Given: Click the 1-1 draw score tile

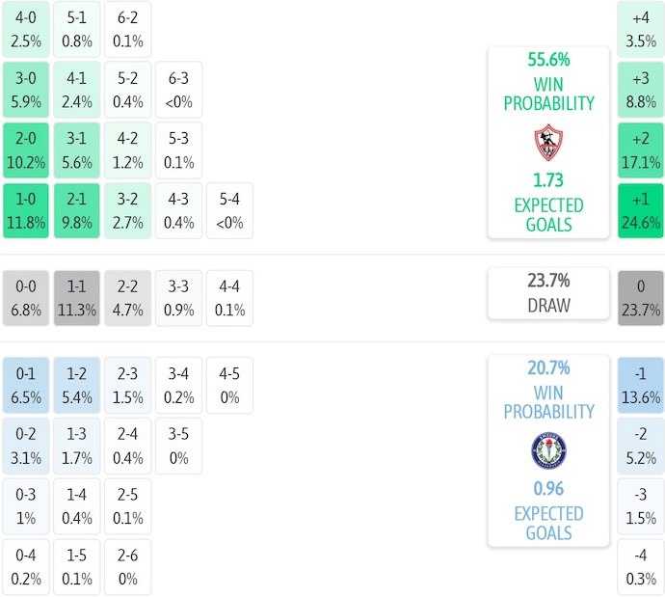Looking at the screenshot, I should click(x=77, y=298).
